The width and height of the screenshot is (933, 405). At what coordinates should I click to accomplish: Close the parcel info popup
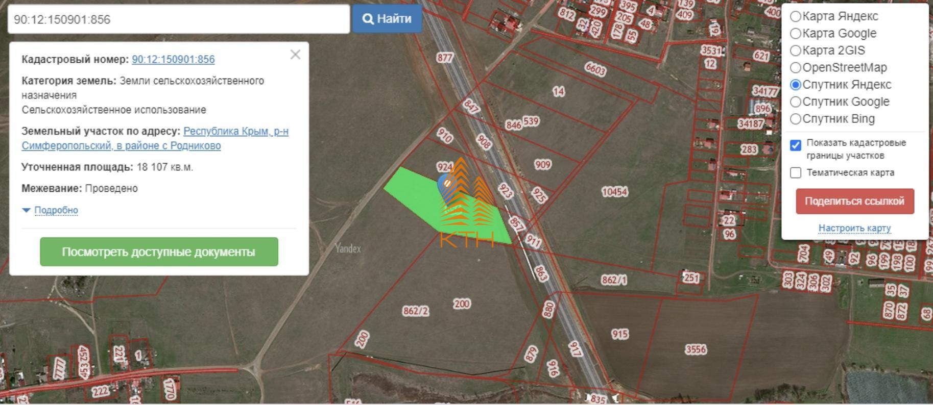[x=295, y=55]
